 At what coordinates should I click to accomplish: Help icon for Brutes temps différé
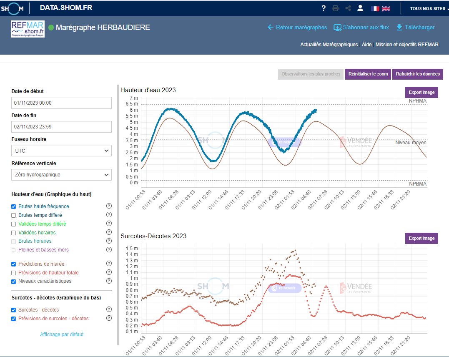(x=109, y=215)
